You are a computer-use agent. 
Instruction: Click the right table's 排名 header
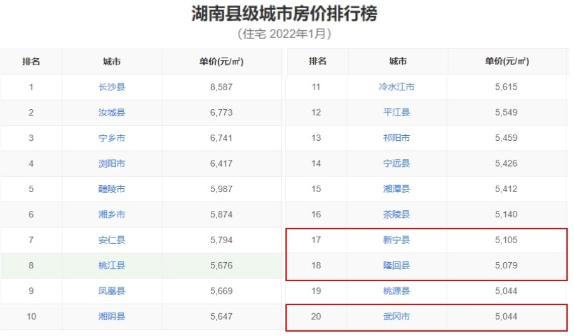coord(318,61)
